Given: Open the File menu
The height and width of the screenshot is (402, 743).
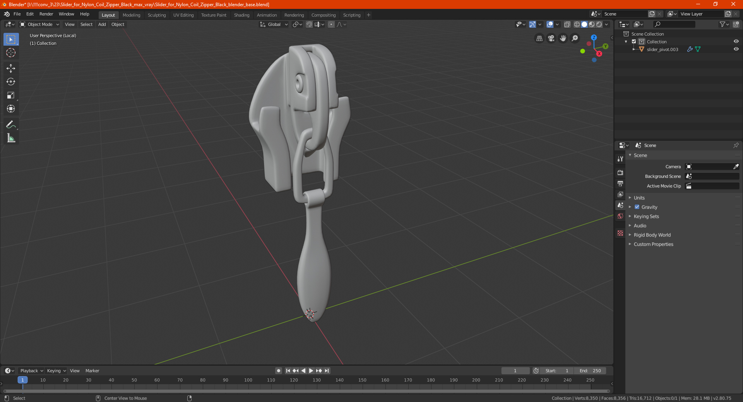Looking at the screenshot, I should (x=17, y=14).
